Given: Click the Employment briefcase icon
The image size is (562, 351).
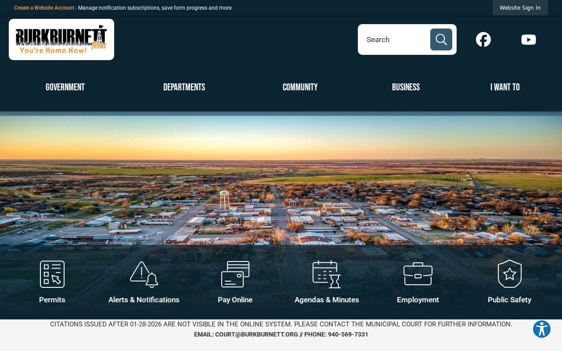Looking at the screenshot, I should click(418, 274).
